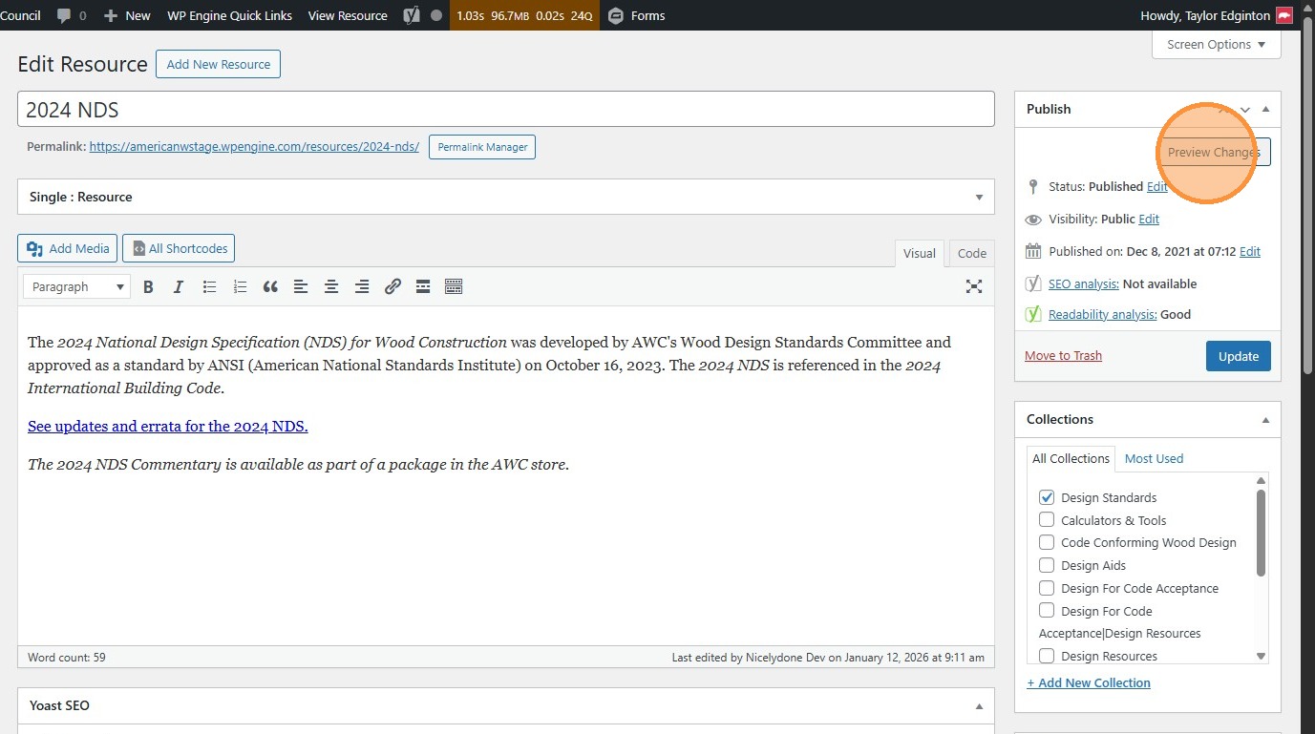Image resolution: width=1315 pixels, height=734 pixels.
Task: Click the Add Media button
Action: tap(67, 248)
